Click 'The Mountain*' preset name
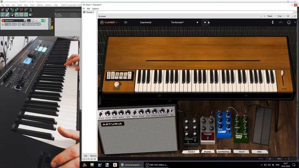Image resolution: width=299 pixels, height=168 pixels. tap(177, 22)
